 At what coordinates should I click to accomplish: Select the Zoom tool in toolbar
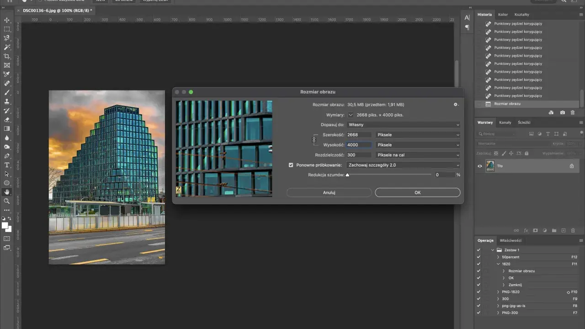7,201
